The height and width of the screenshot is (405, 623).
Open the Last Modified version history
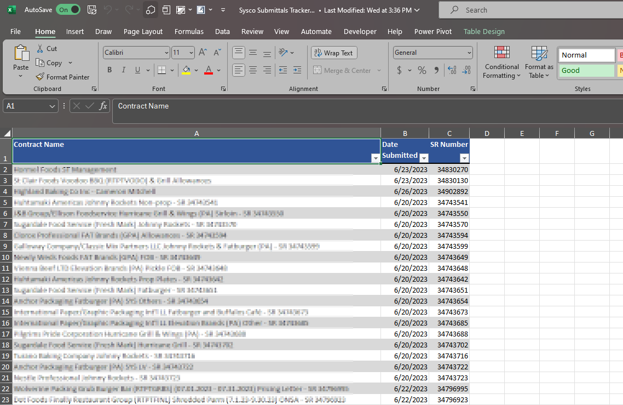pos(372,10)
